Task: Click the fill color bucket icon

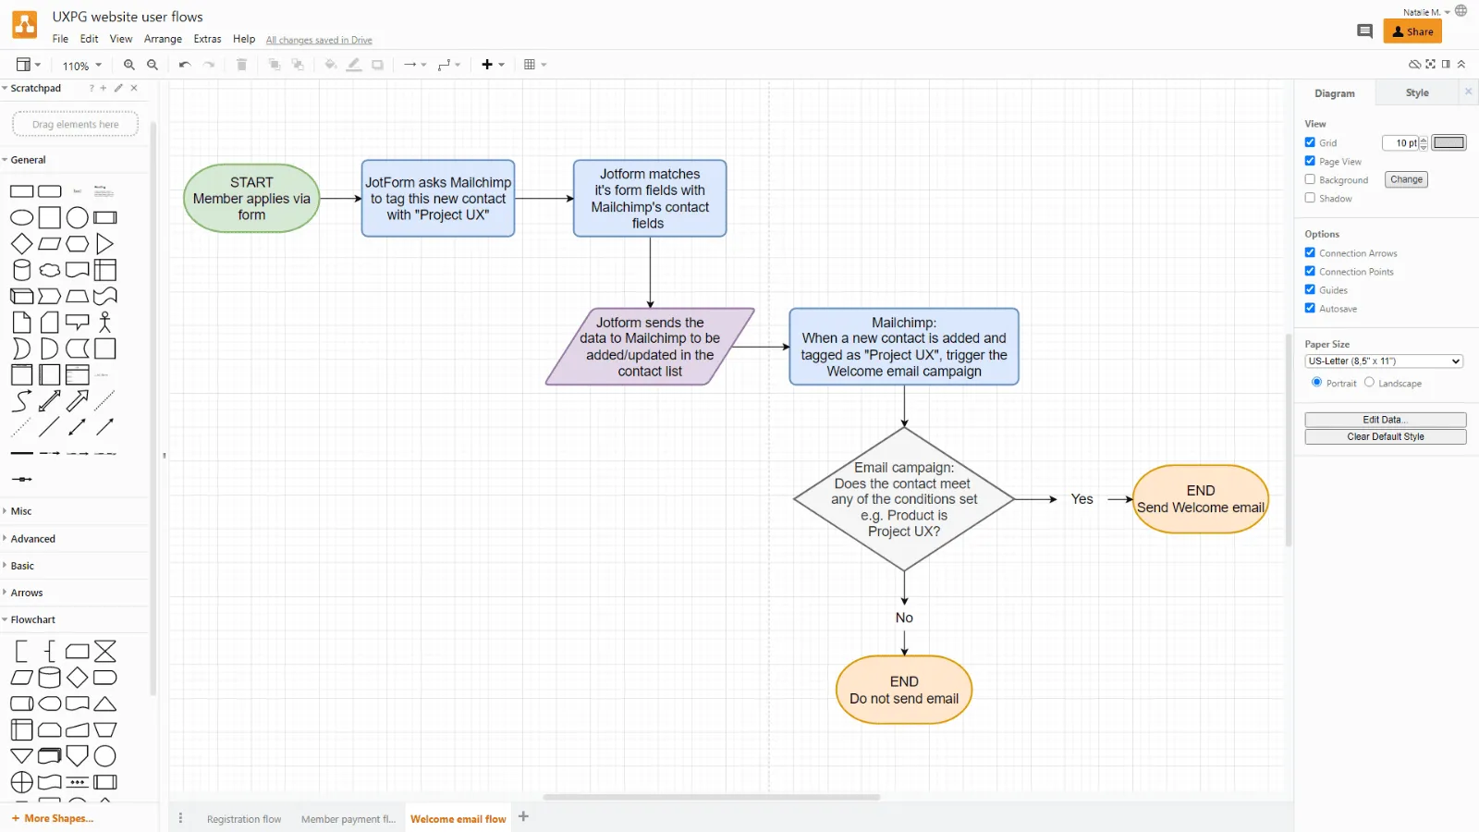Action: [330, 65]
